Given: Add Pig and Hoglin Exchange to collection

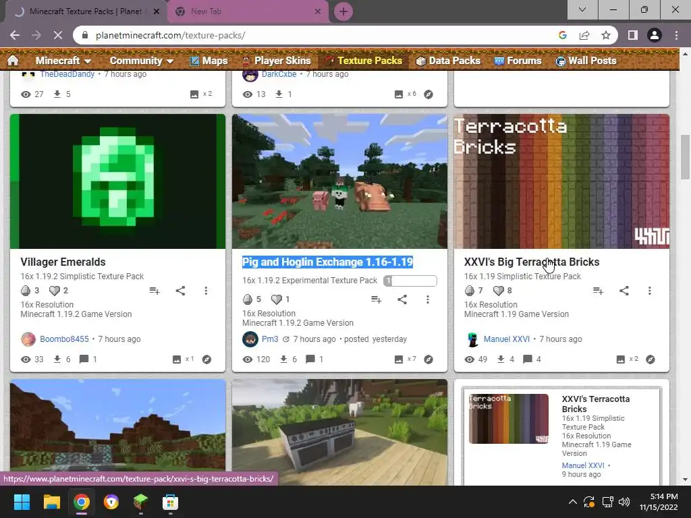Looking at the screenshot, I should click(376, 299).
